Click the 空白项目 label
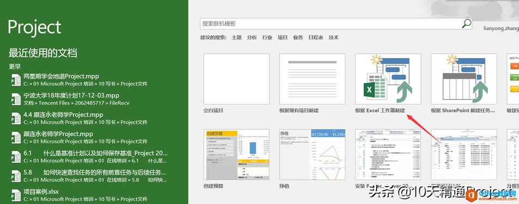The image size is (519, 204). pos(213,110)
